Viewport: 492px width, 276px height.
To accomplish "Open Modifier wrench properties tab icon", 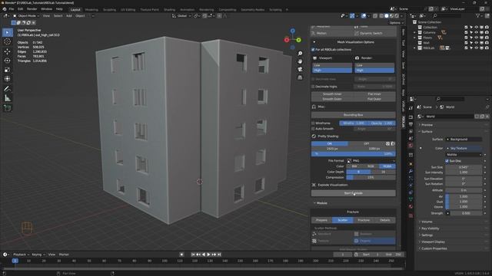I will (411, 171).
